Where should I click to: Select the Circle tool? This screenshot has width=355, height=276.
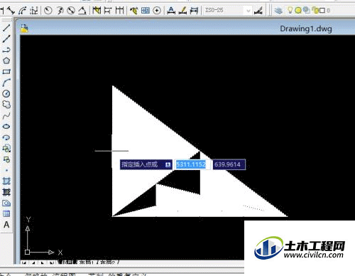click(x=6, y=94)
